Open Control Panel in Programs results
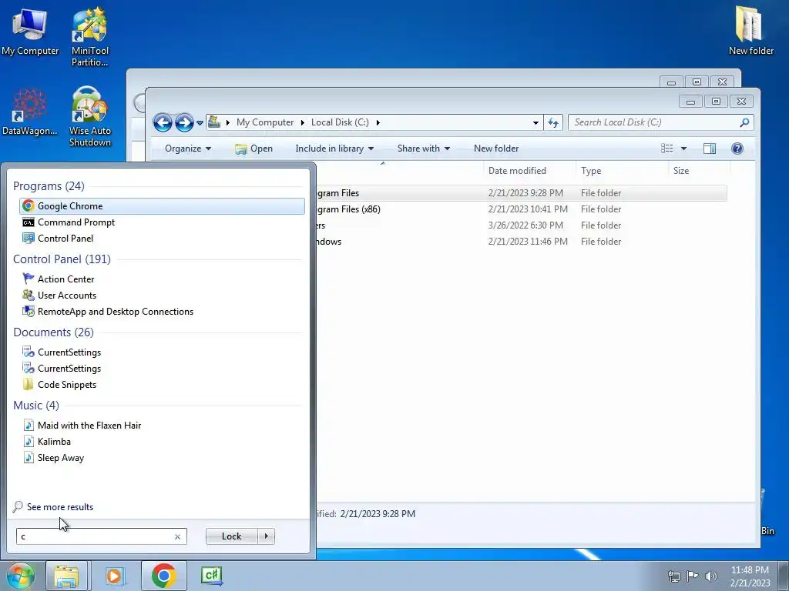This screenshot has width=789, height=591. pyautogui.click(x=65, y=239)
